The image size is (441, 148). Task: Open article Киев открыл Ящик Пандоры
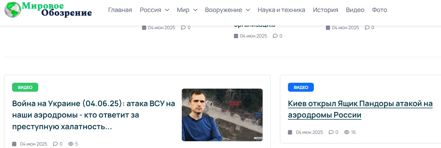[x=360, y=110]
